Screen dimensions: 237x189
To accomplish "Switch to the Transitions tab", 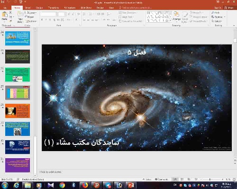I will [x=54, y=8].
